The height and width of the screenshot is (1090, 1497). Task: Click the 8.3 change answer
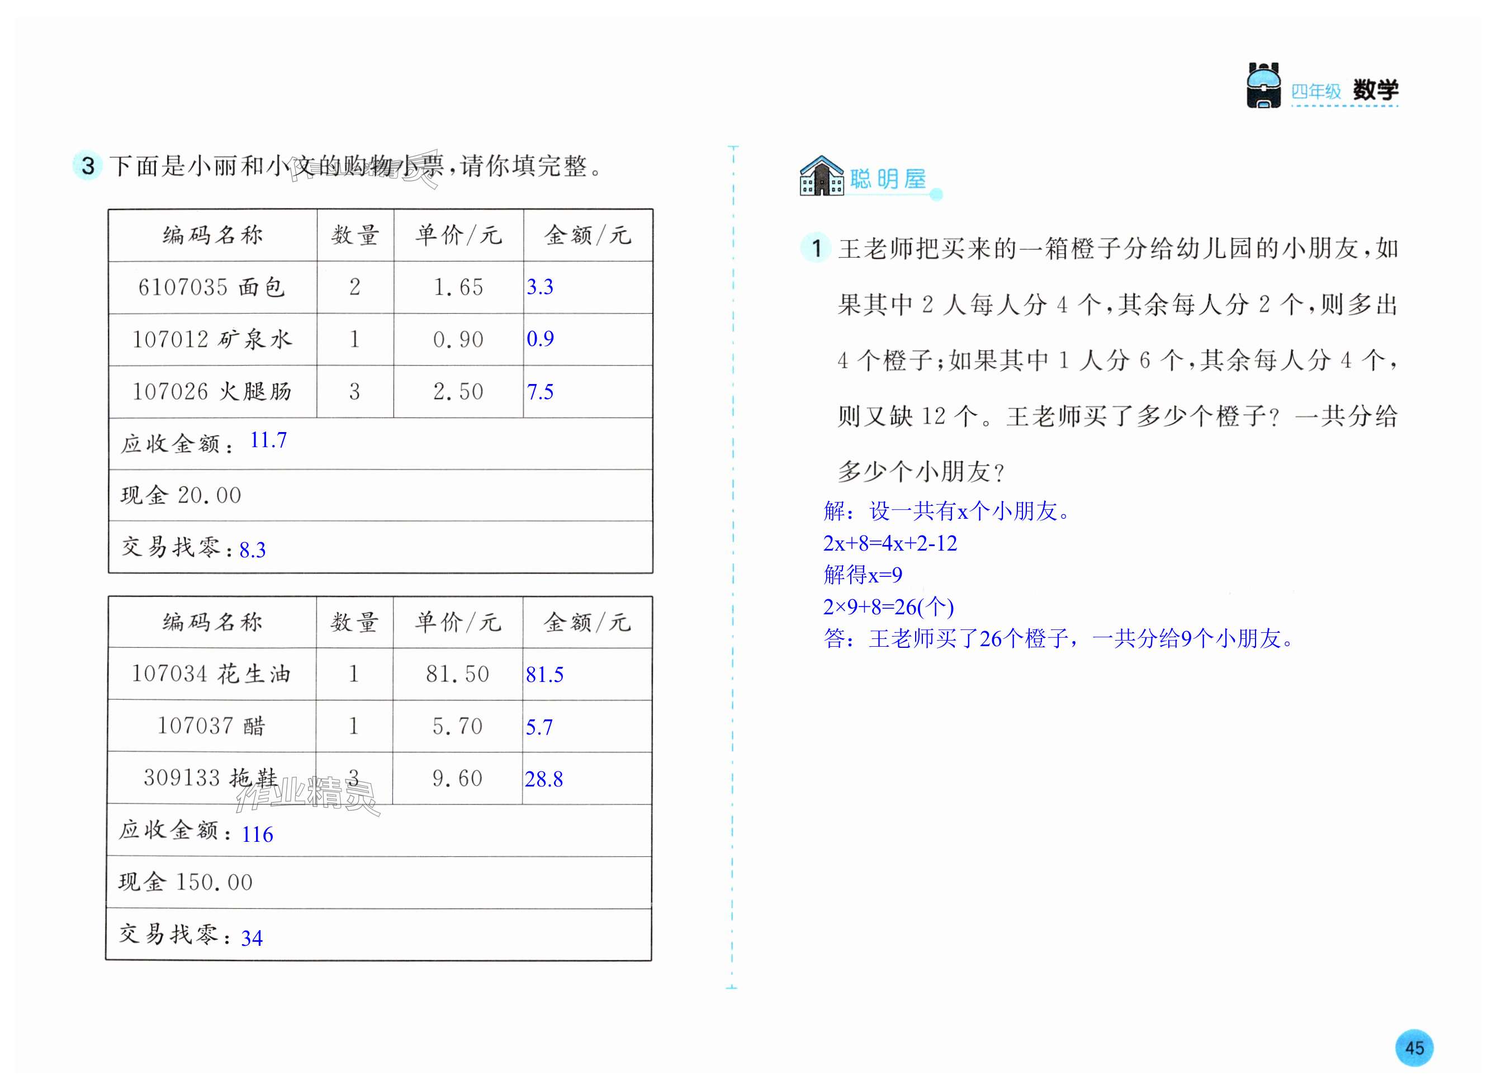[252, 550]
